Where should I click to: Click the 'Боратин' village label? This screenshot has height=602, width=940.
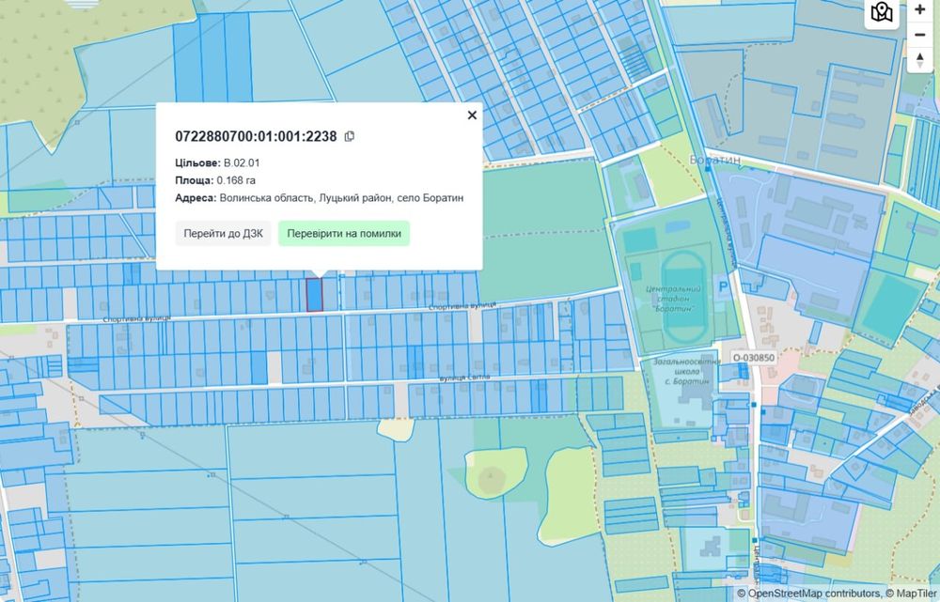[x=714, y=160]
